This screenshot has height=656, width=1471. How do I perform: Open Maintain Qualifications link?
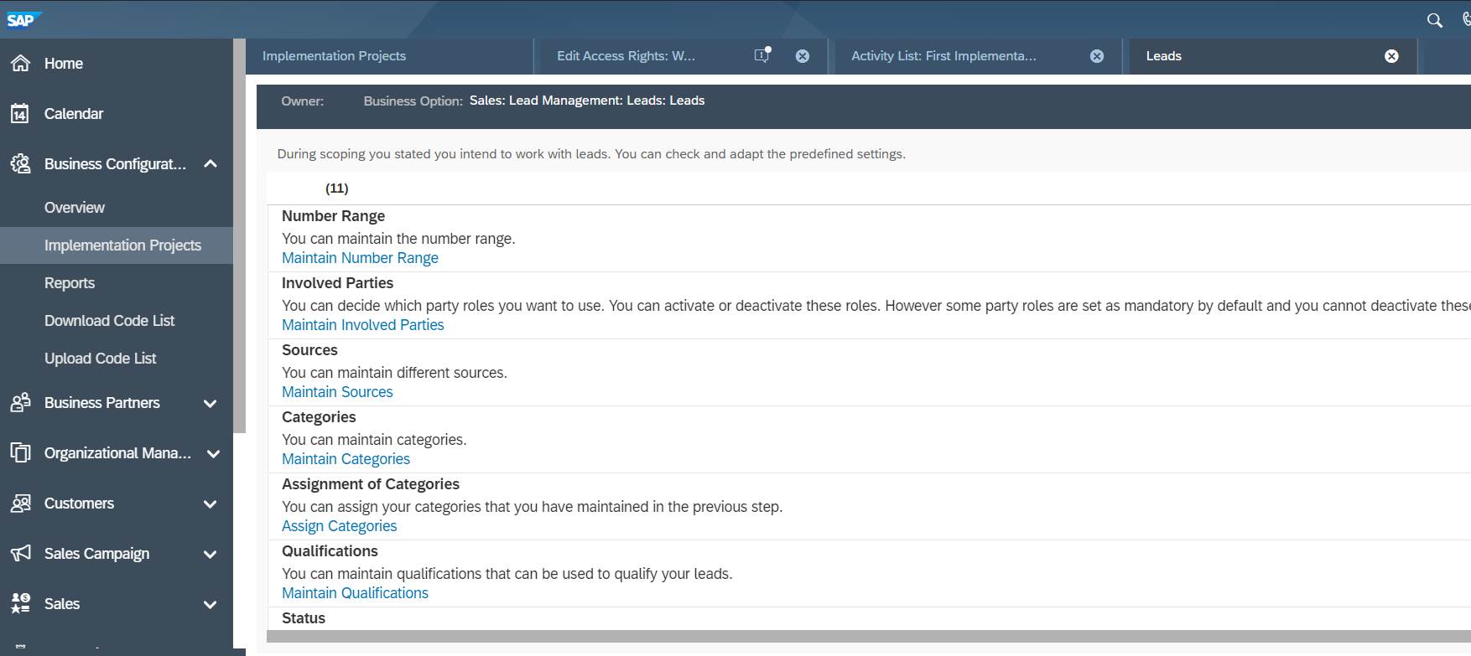click(x=355, y=593)
